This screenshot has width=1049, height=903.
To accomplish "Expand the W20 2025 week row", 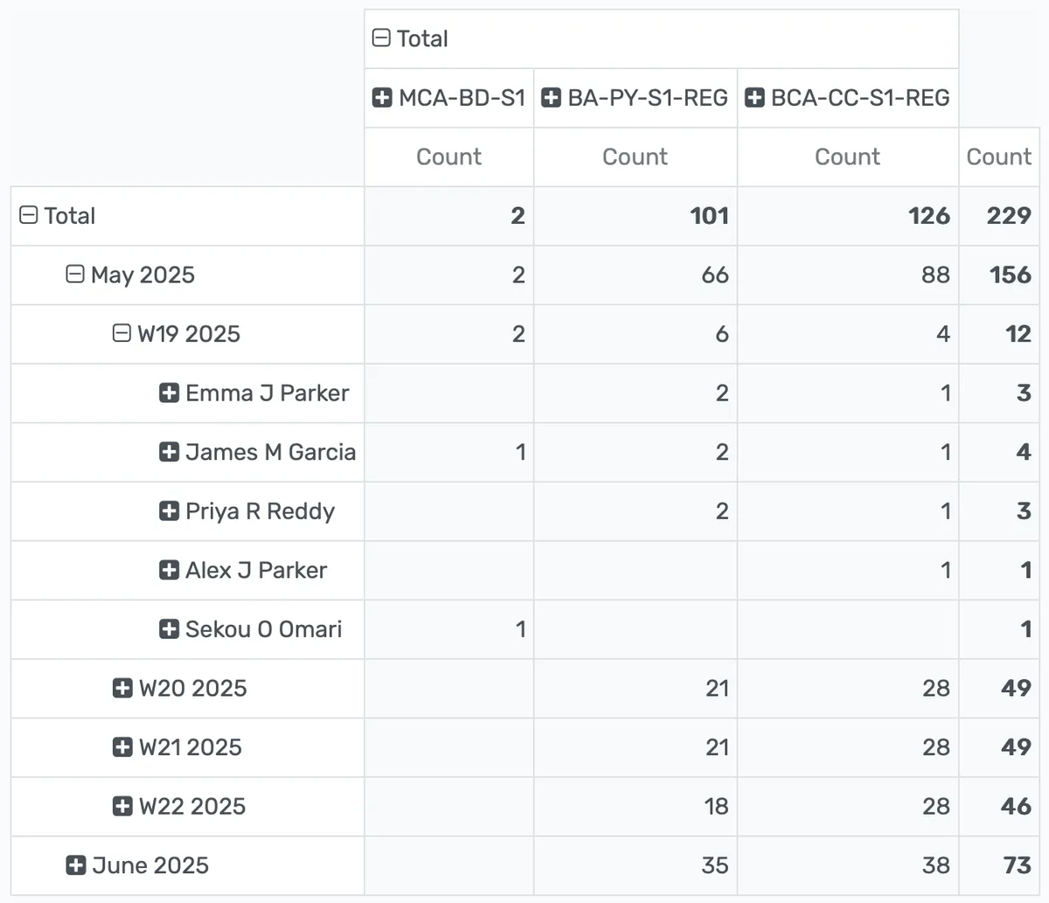I will tap(122, 688).
